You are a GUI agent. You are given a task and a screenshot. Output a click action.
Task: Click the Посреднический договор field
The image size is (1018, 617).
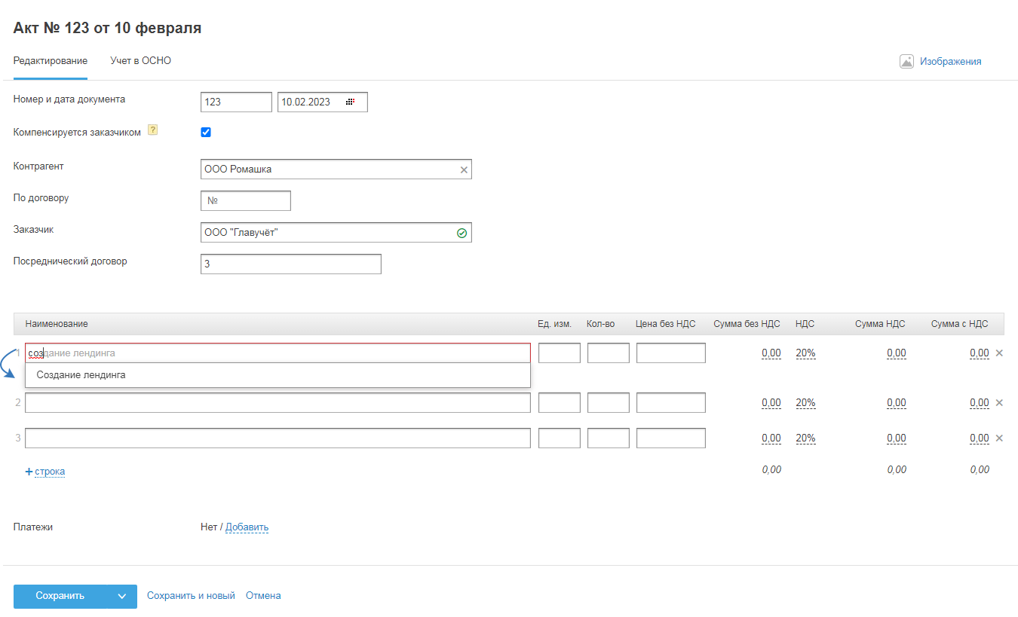point(291,264)
